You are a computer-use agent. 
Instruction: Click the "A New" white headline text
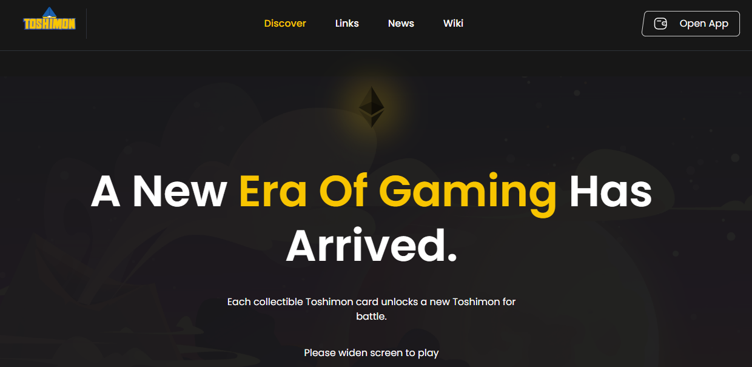(159, 192)
